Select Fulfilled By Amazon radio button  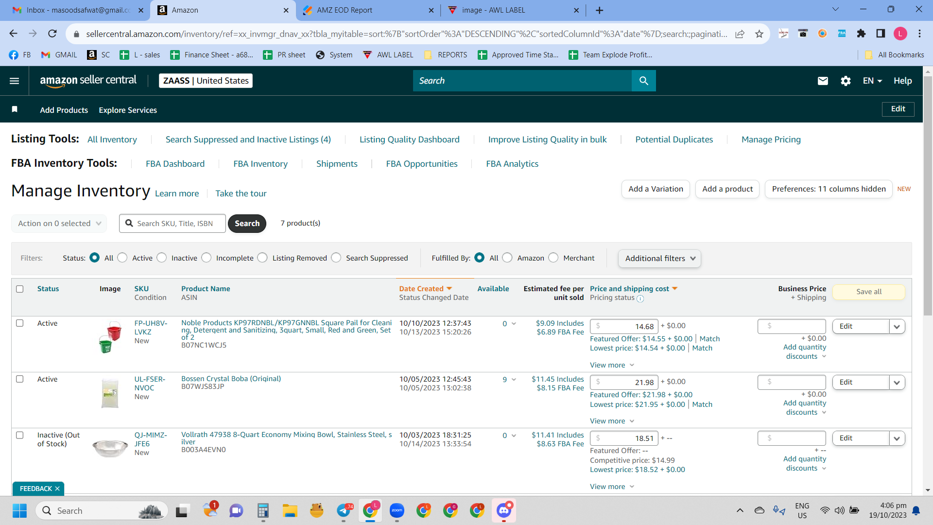507,258
